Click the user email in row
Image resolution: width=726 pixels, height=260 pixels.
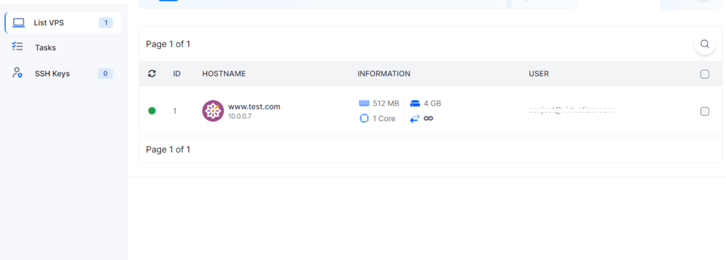point(571,110)
